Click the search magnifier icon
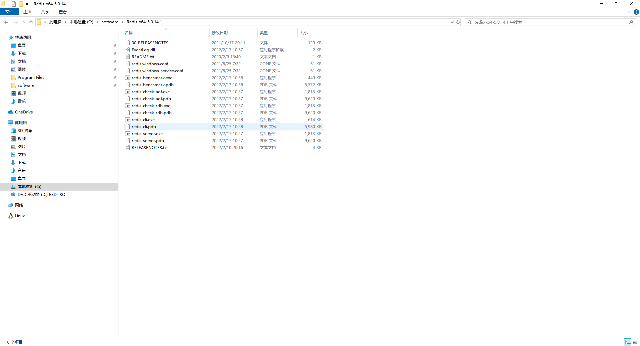 (631, 22)
